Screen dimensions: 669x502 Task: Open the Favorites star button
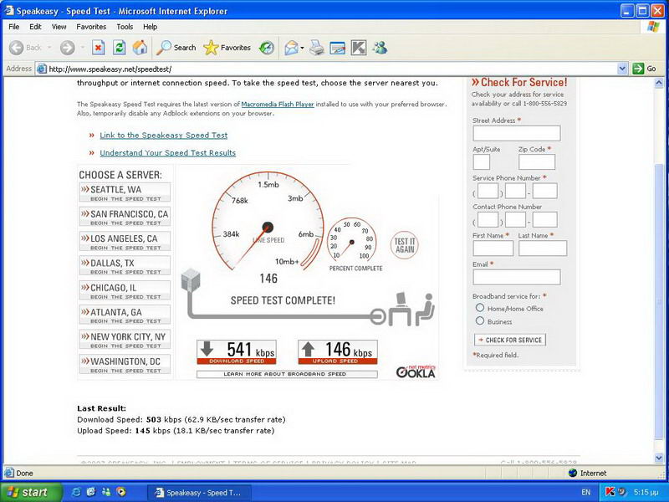click(x=227, y=48)
